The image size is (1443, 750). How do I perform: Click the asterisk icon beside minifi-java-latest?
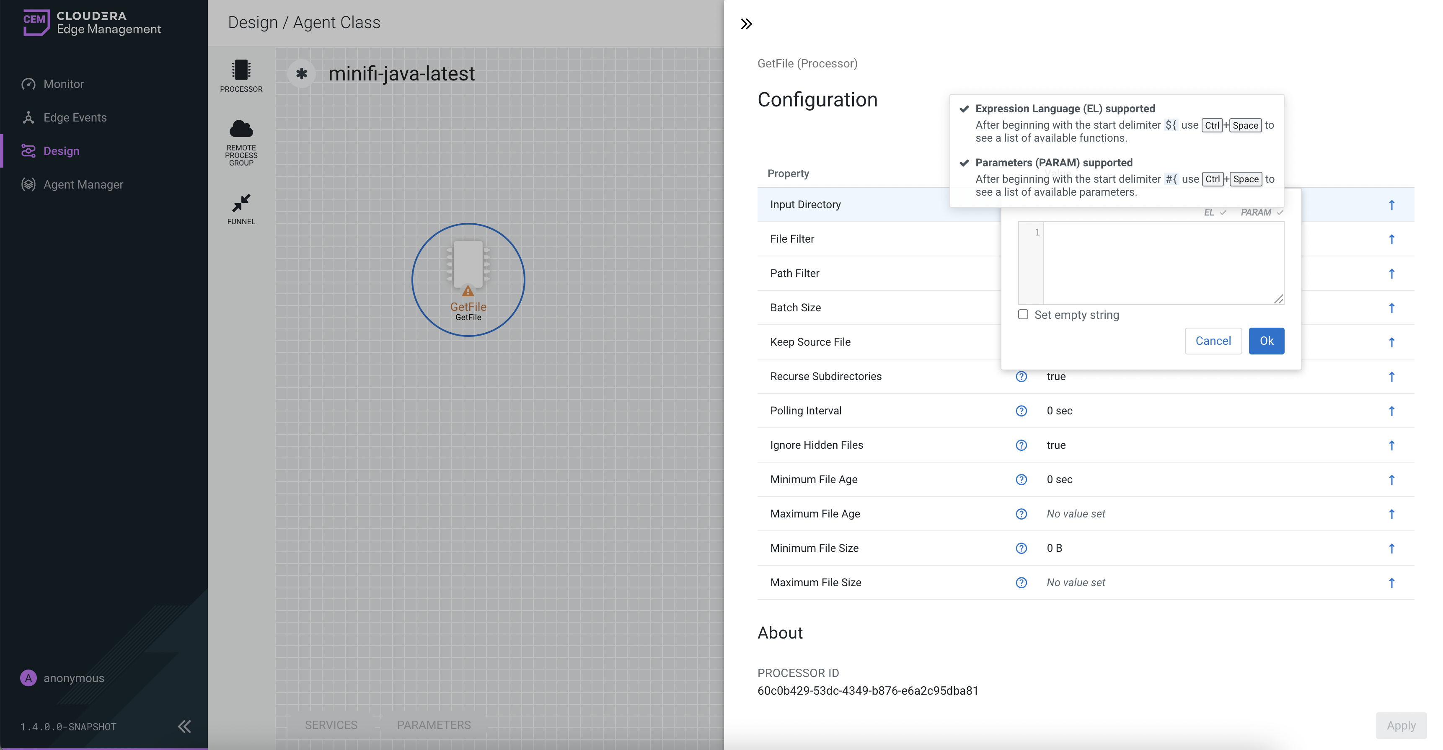pos(301,73)
